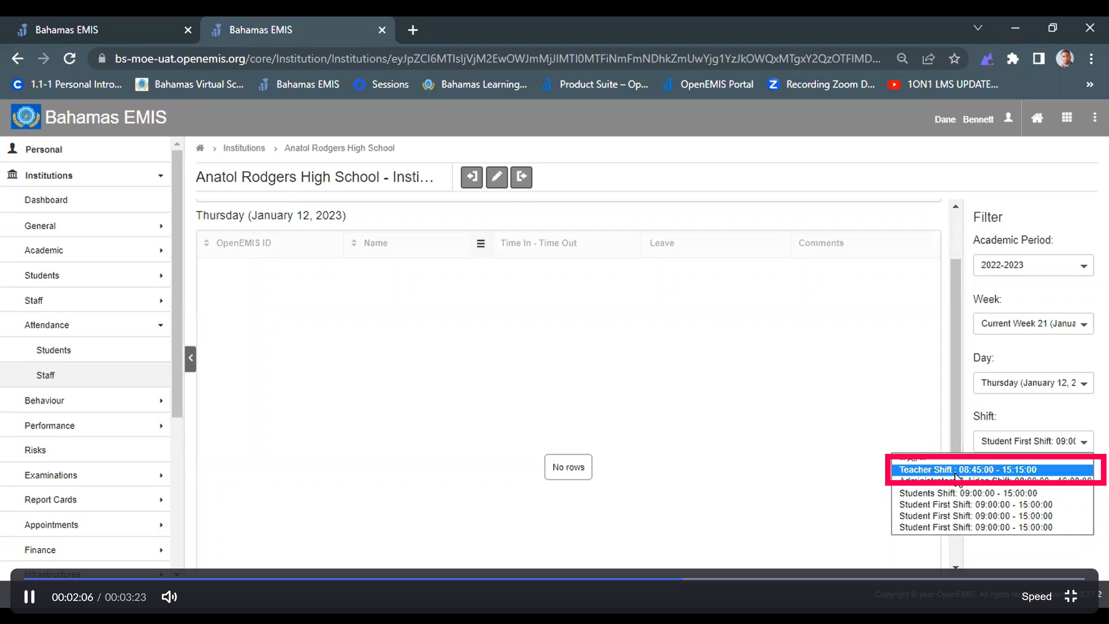Open a new browser tab
1109x624 pixels.
point(413,30)
